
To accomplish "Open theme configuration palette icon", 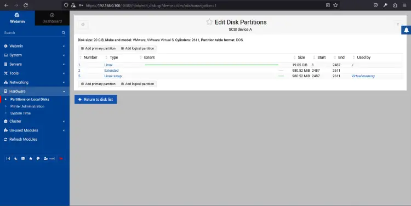I will click(x=38, y=158).
